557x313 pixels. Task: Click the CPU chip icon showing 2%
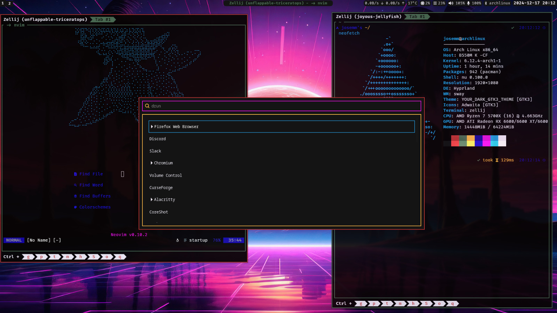[422, 3]
